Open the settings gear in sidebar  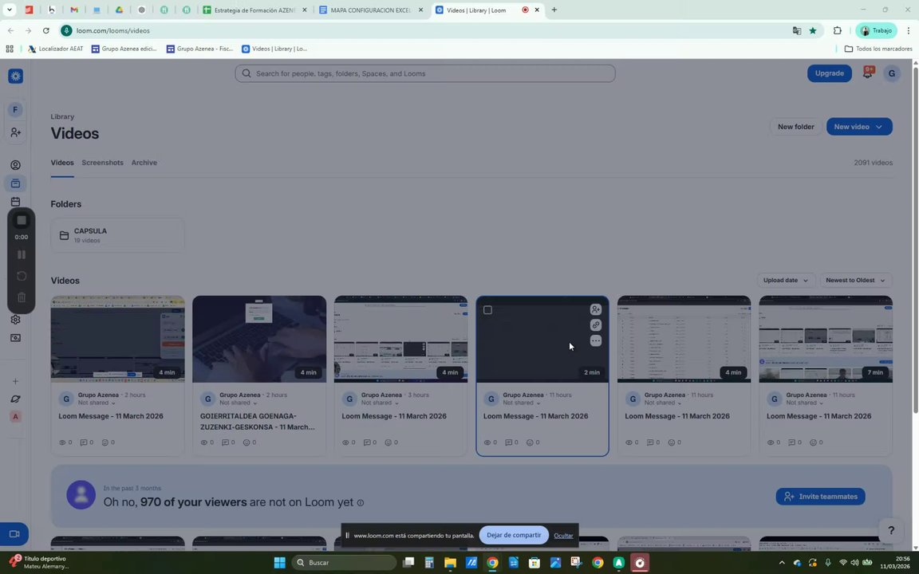pyautogui.click(x=15, y=319)
